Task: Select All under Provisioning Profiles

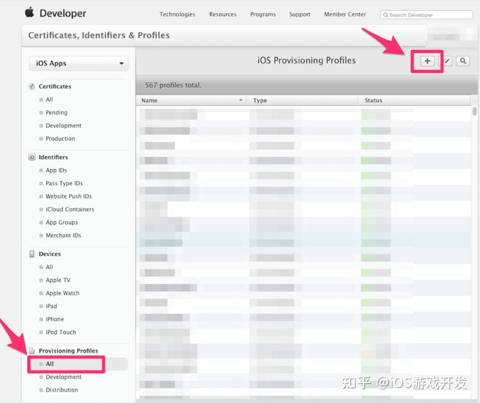Action: [50, 364]
